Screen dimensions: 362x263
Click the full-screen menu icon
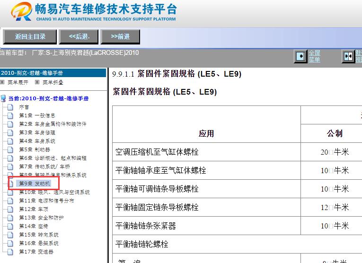[300, 56]
